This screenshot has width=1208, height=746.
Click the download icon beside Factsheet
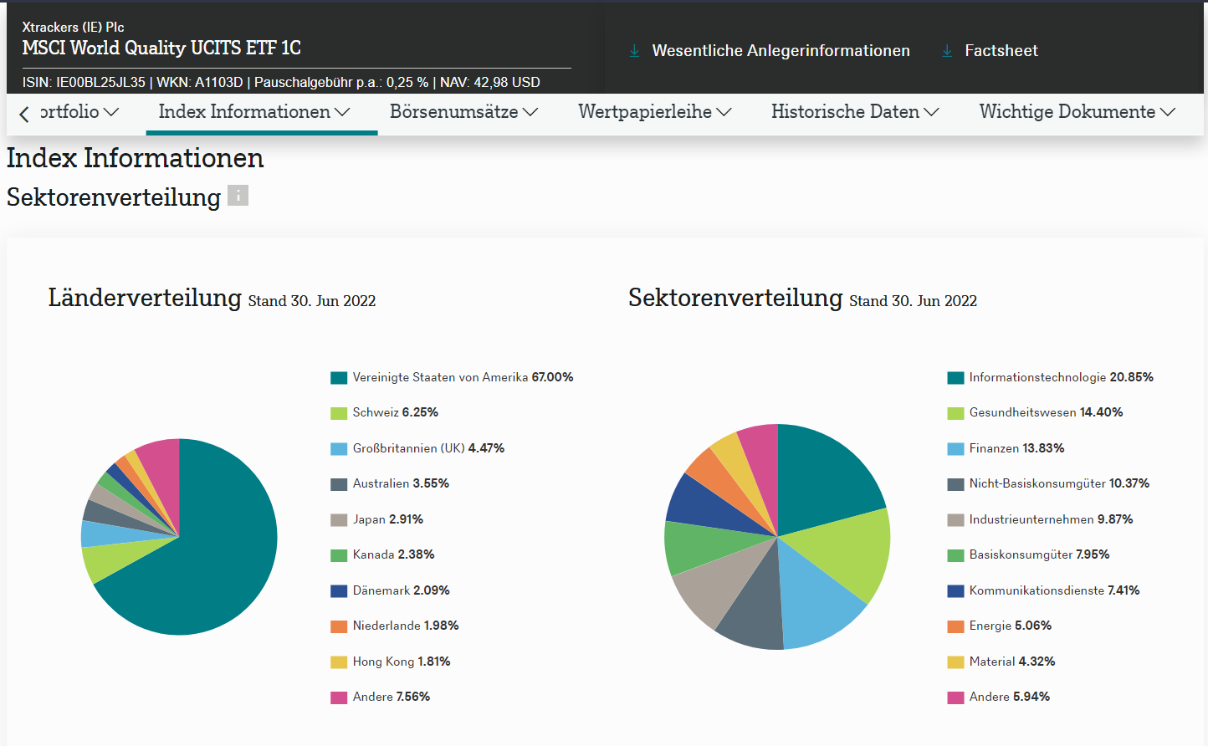pos(946,50)
